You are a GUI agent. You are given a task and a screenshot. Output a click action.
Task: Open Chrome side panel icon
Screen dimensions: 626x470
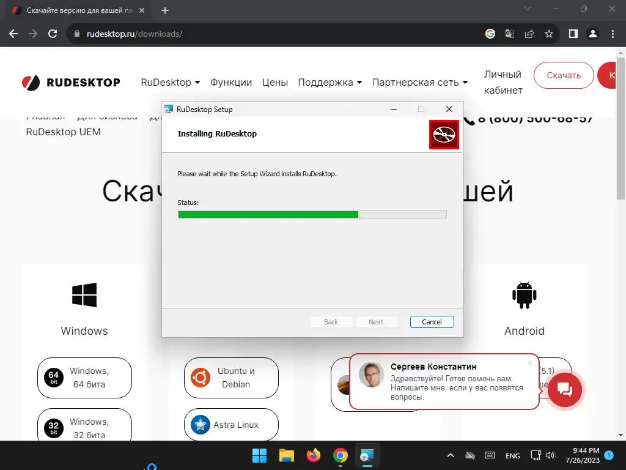point(573,34)
